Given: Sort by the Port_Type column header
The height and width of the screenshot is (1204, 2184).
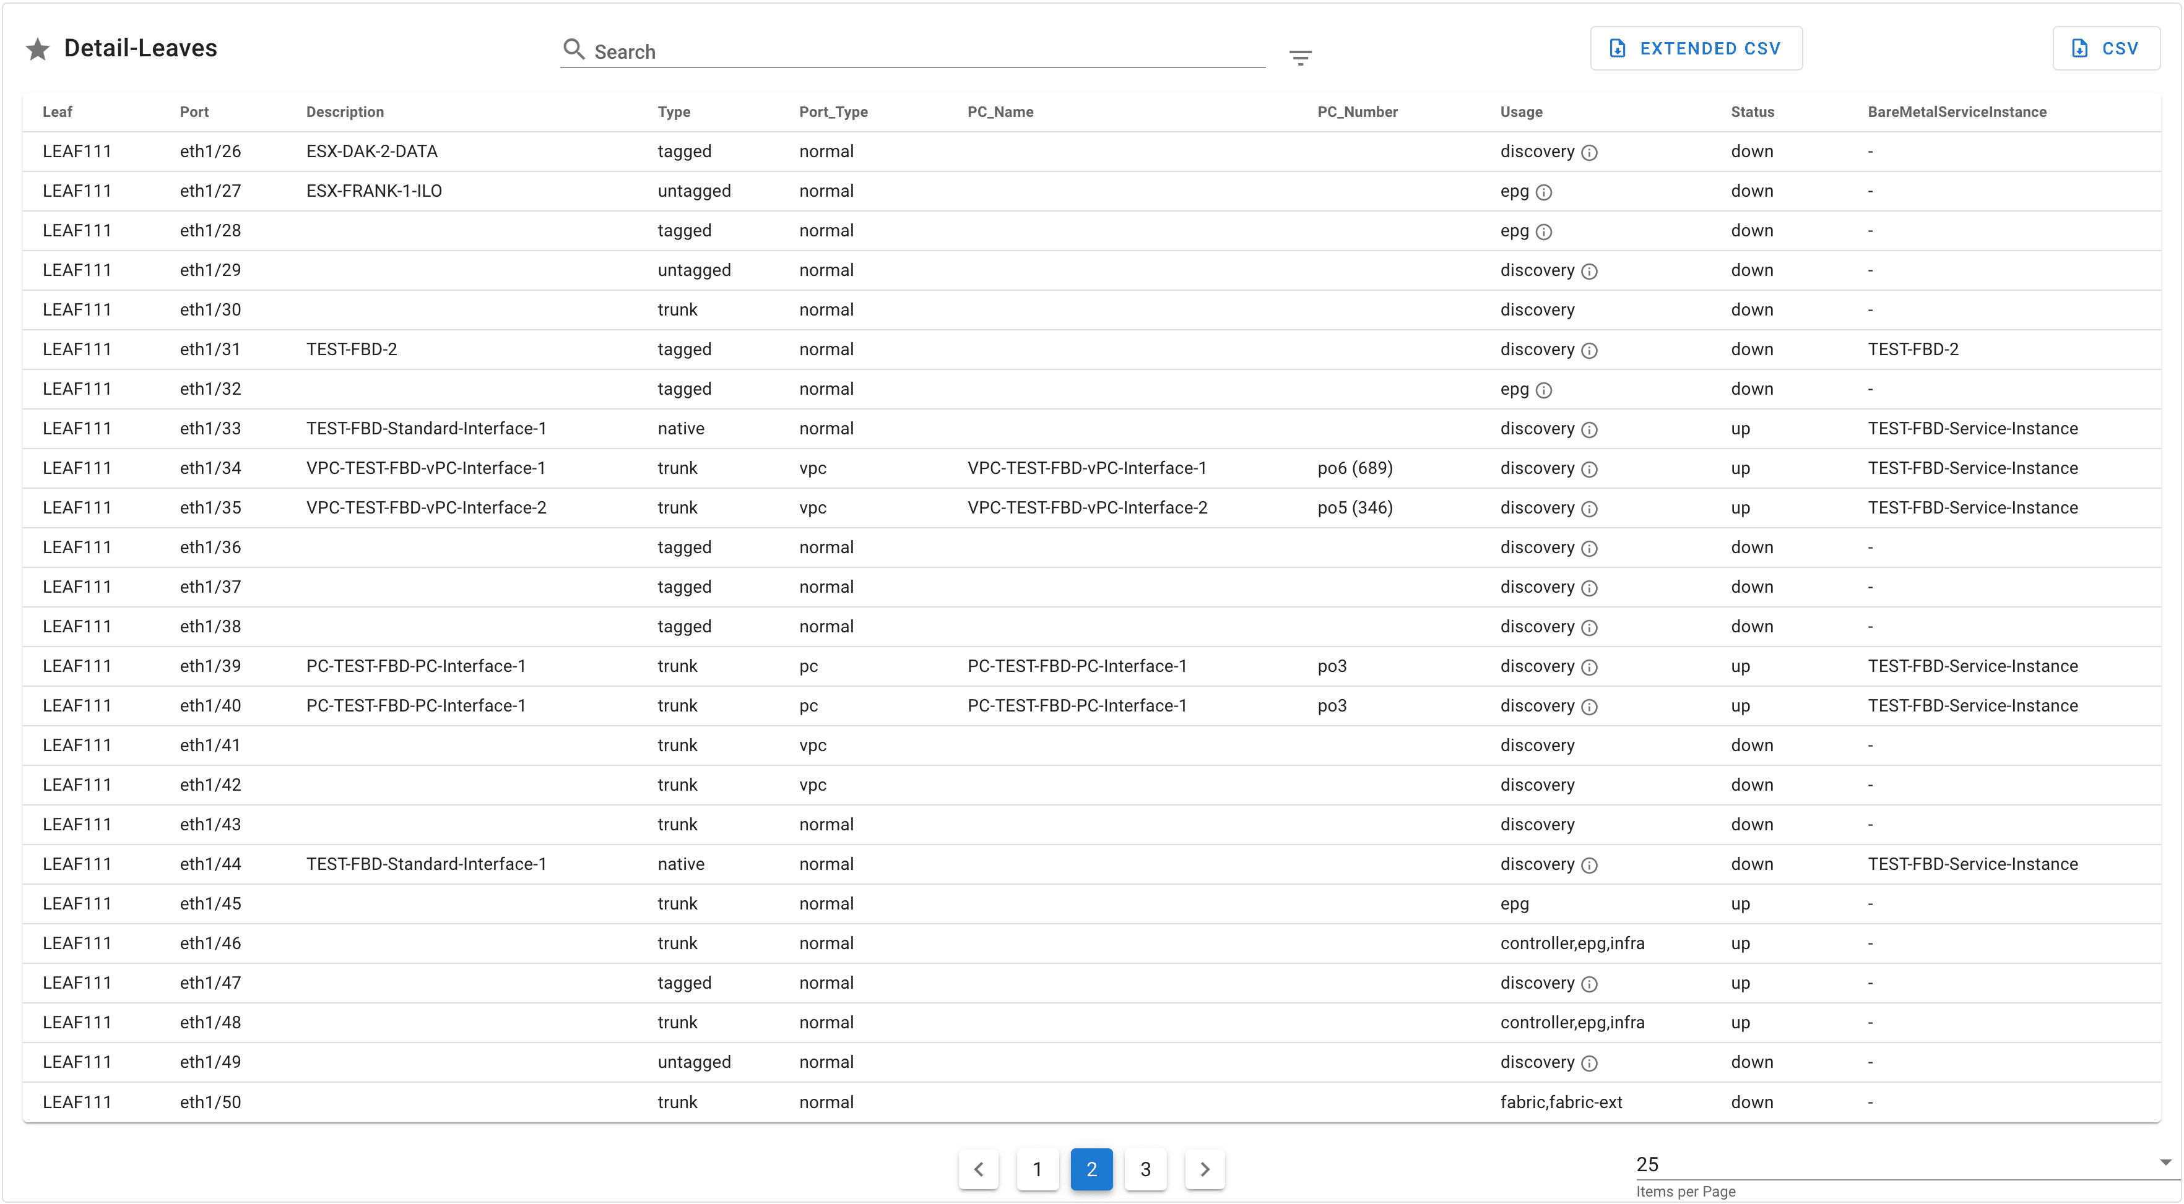Looking at the screenshot, I should [833, 112].
